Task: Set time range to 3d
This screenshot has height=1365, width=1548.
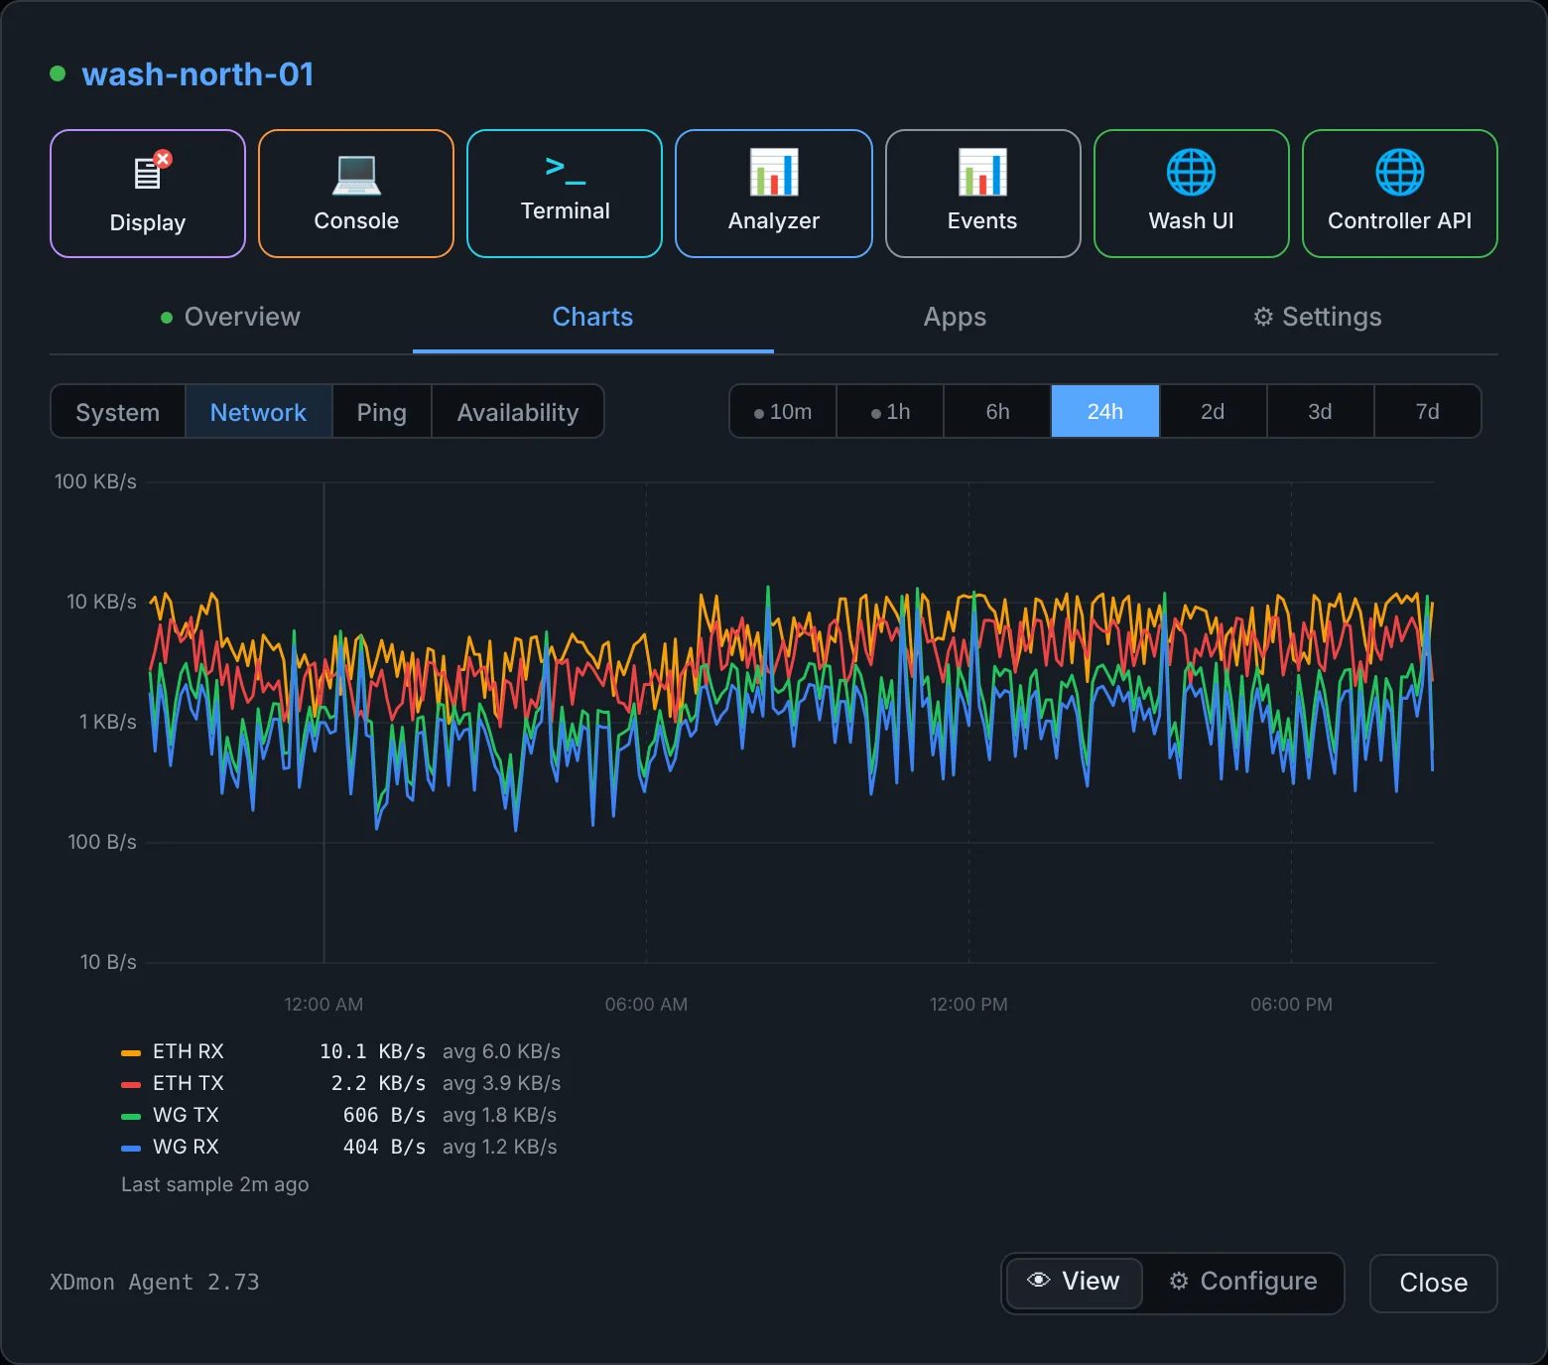Action: [x=1320, y=412]
